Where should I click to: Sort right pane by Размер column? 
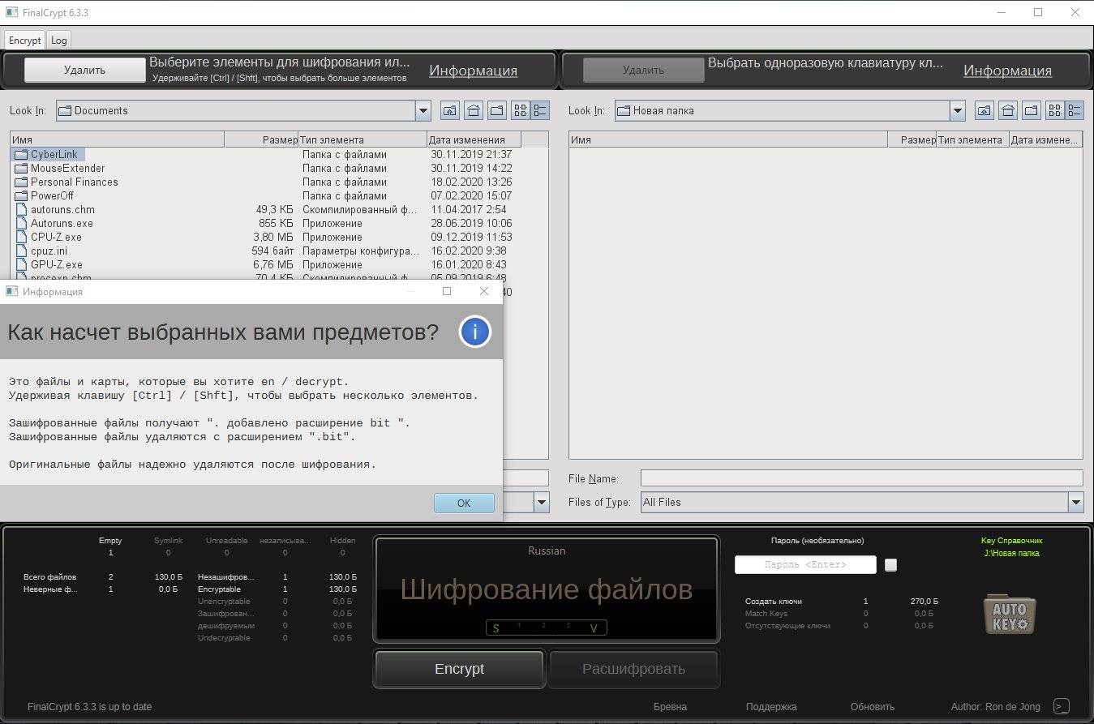912,139
